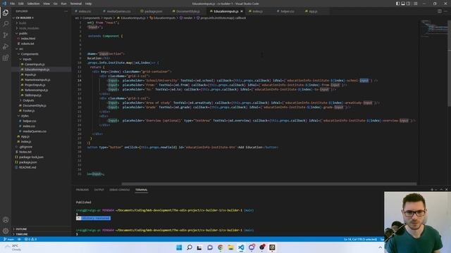This screenshot has height=253, width=451.
Task: Close the terminal panel
Action: click(446, 190)
